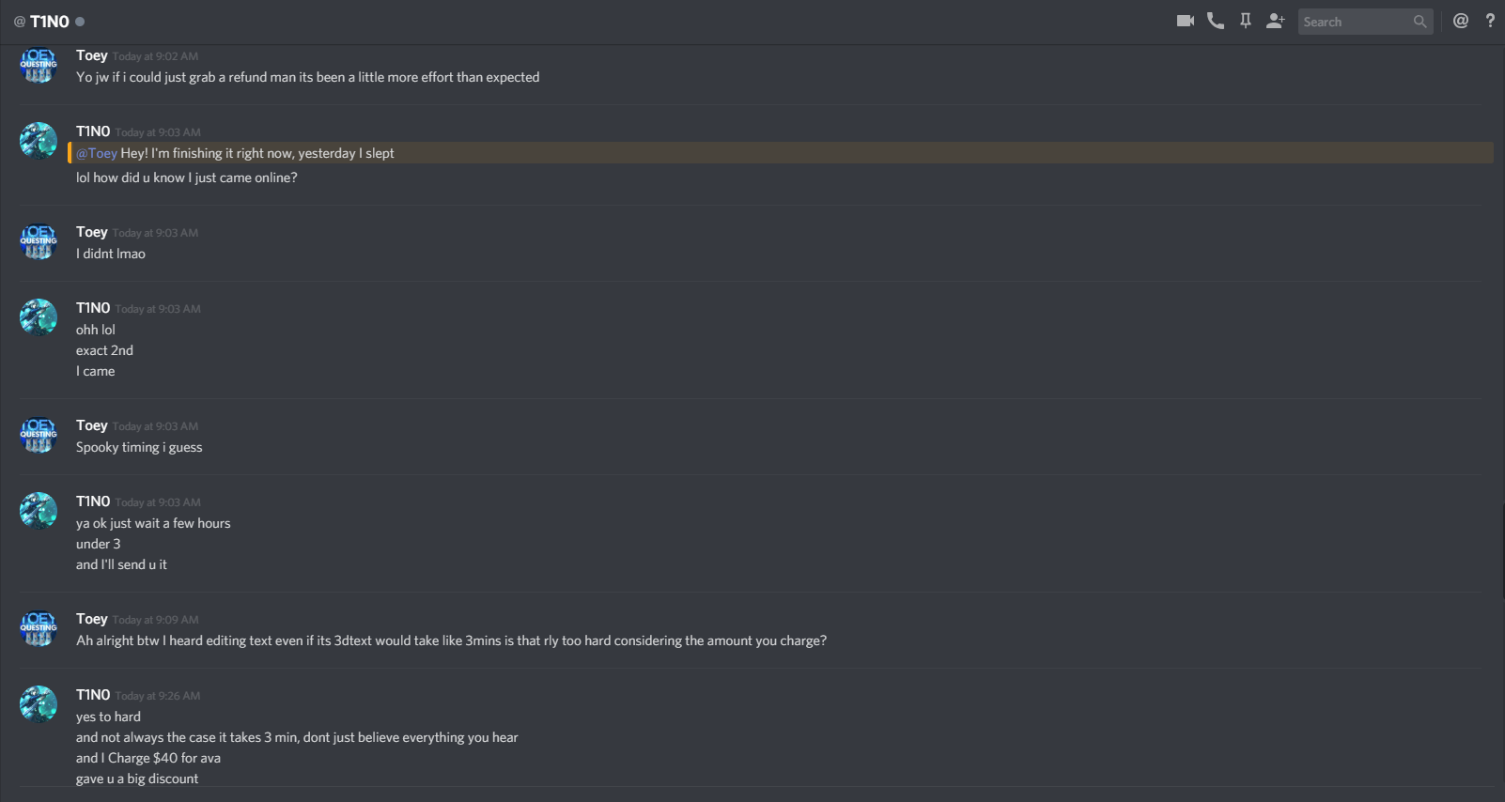
Task: Open recent mentions @ icon
Action: pyautogui.click(x=1461, y=21)
